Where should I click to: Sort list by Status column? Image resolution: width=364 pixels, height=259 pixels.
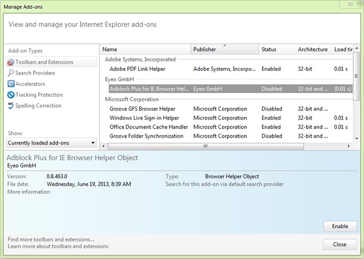276,49
